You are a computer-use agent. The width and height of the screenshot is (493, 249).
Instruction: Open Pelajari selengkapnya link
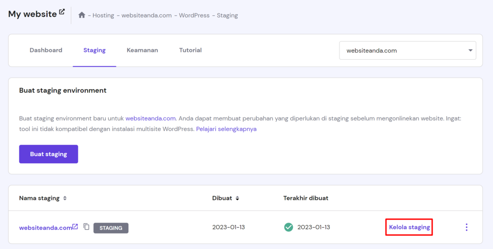coord(226,129)
